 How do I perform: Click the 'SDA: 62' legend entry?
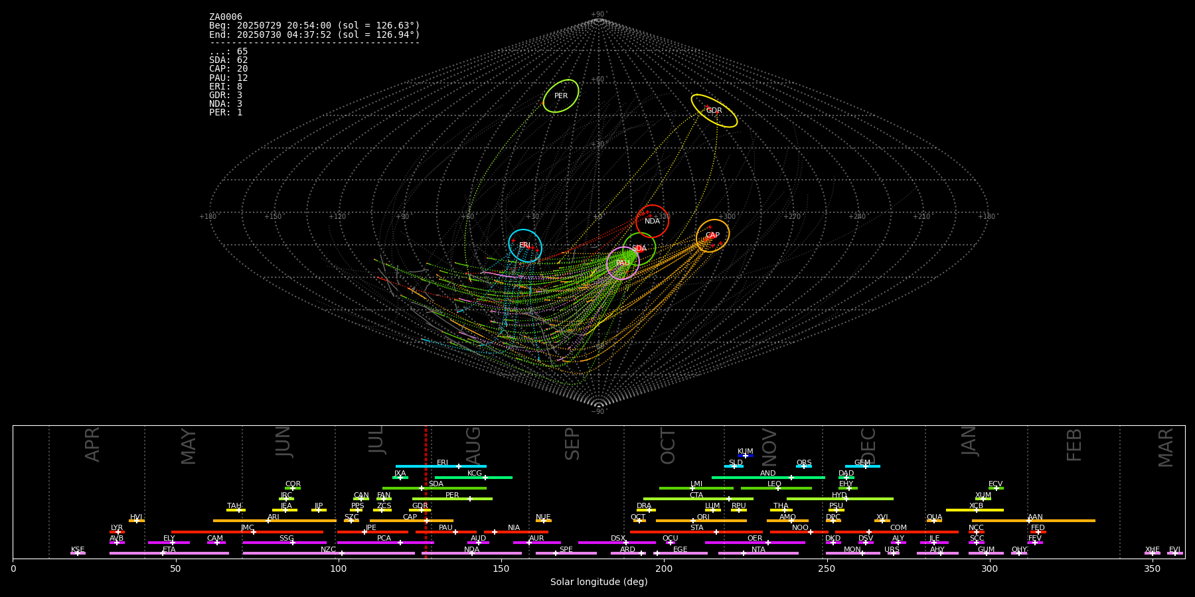pos(228,60)
